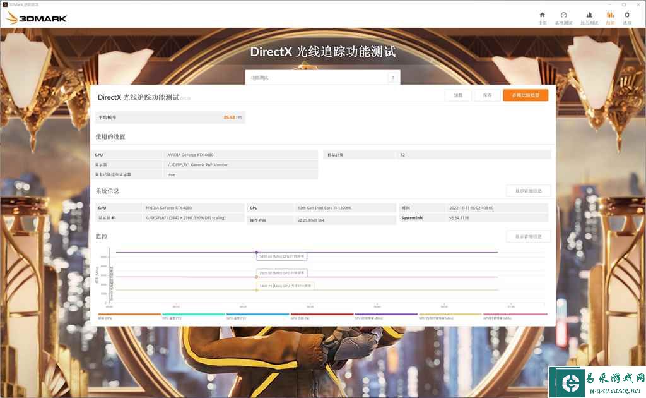The width and height of the screenshot is (646, 398).
Task: Toggle the CPU 温度 teal legend
Action: [x=193, y=316]
